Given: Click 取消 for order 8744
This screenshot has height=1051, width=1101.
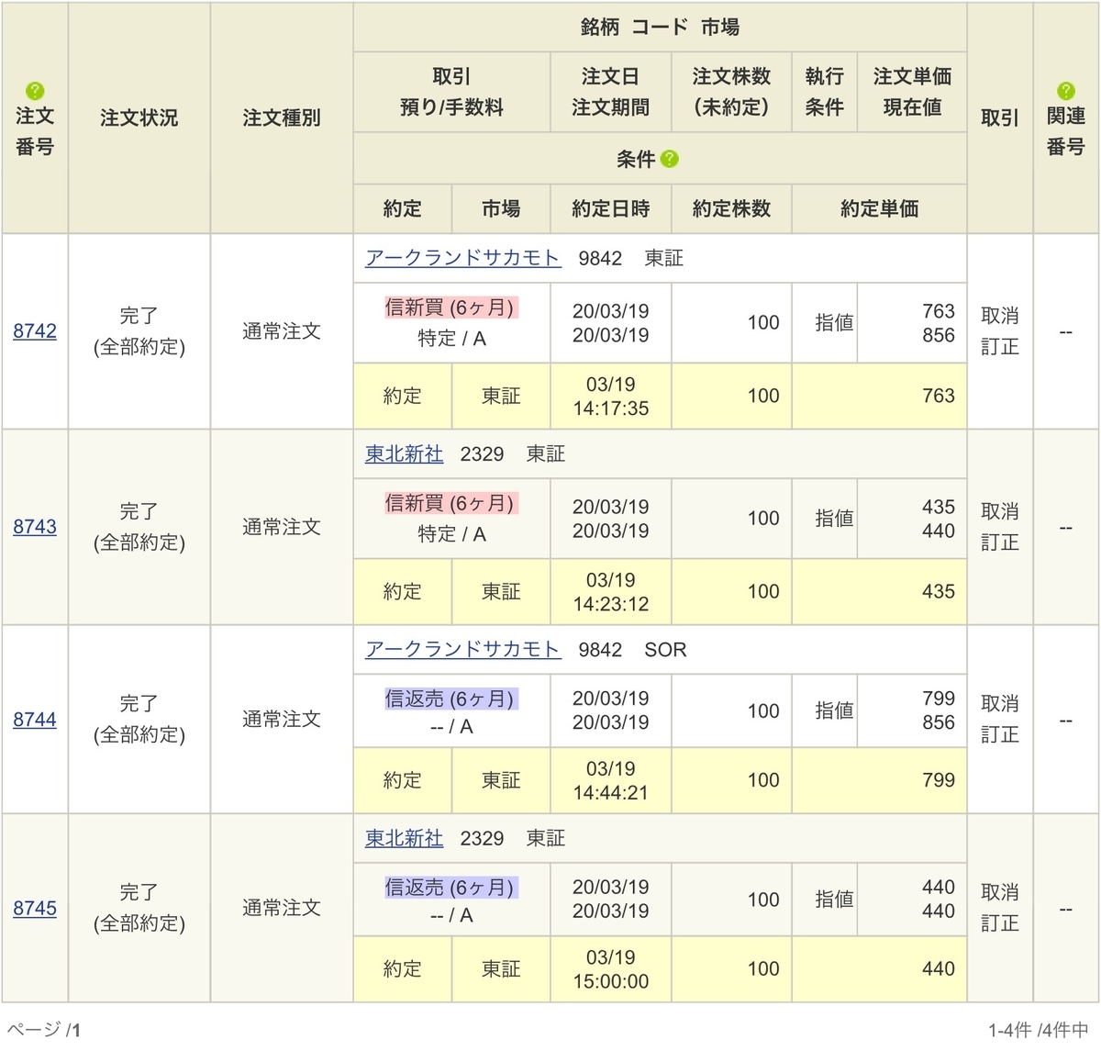Looking at the screenshot, I should click(x=999, y=704).
